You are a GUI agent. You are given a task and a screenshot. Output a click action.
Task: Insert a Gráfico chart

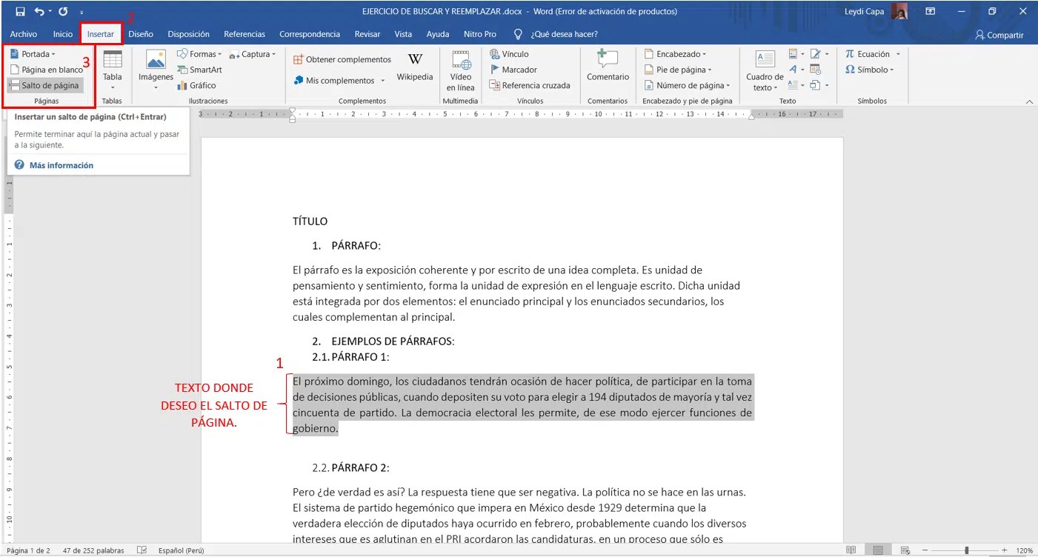(199, 85)
